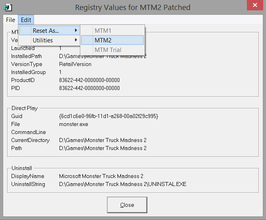Click the CurrentDirectory path value
The image size is (266, 220).
pos(103,140)
